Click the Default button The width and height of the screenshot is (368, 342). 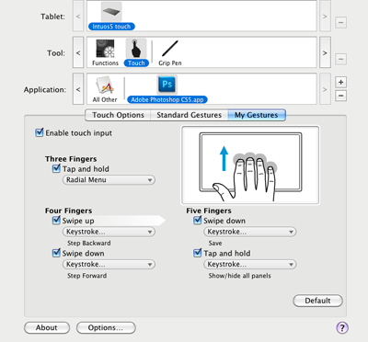(x=317, y=301)
